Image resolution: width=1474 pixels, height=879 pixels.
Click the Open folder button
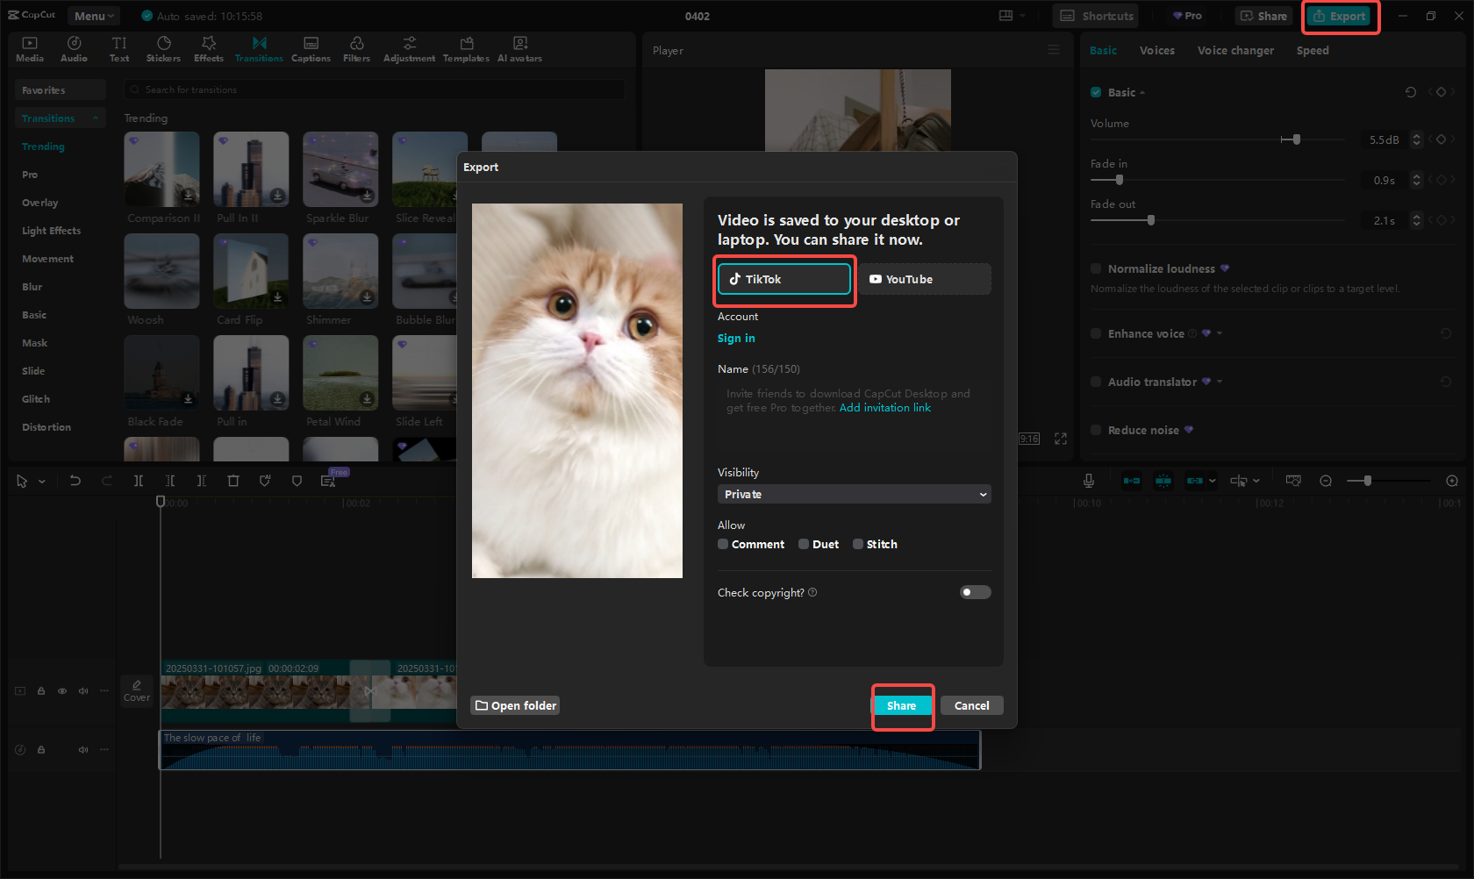pyautogui.click(x=515, y=705)
